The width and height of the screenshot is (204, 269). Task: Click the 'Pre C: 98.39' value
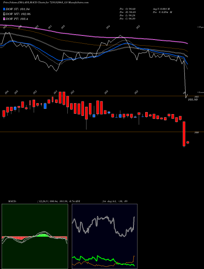pyautogui.click(x=128, y=19)
